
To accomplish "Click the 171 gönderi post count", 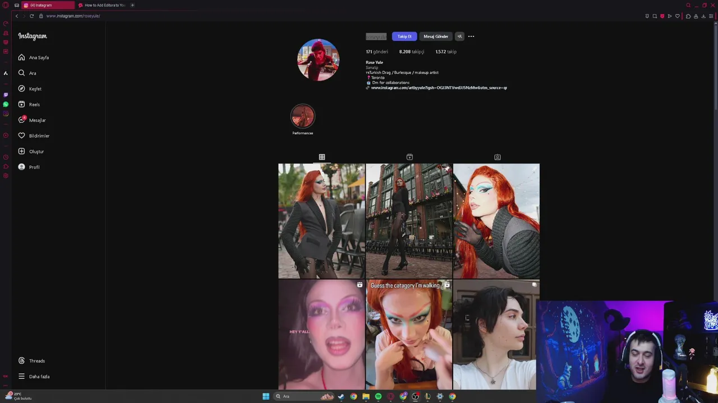I will [x=377, y=51].
